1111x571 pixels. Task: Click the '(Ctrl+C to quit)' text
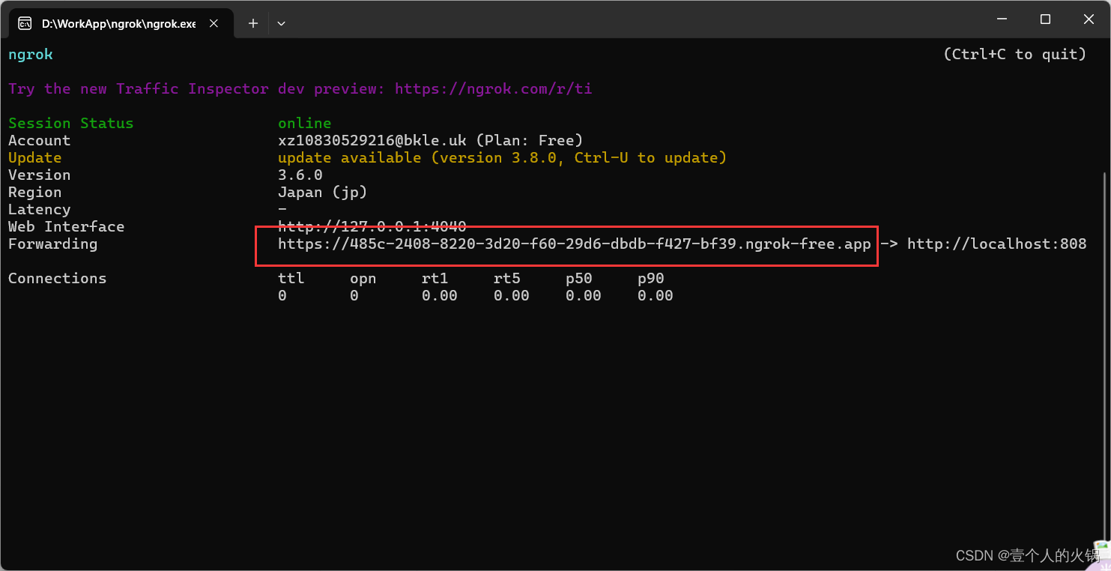(x=1014, y=55)
